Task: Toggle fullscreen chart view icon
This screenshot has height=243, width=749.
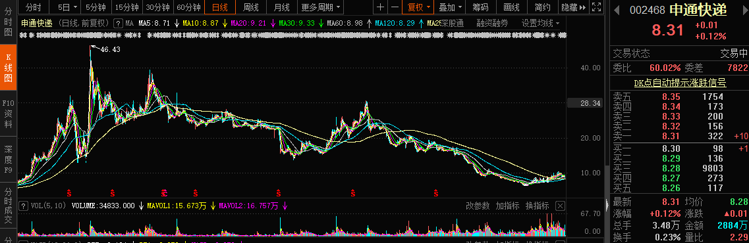Action: (x=596, y=7)
